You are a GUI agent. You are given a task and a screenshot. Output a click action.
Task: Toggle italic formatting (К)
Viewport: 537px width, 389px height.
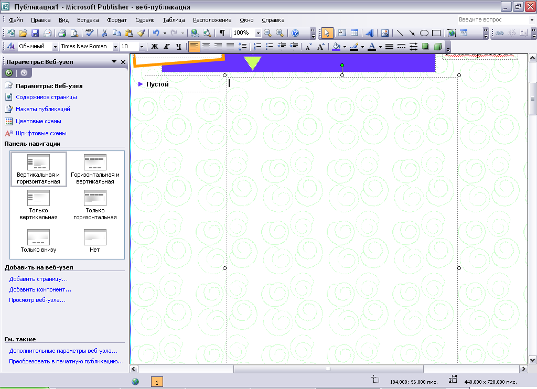[x=166, y=47]
